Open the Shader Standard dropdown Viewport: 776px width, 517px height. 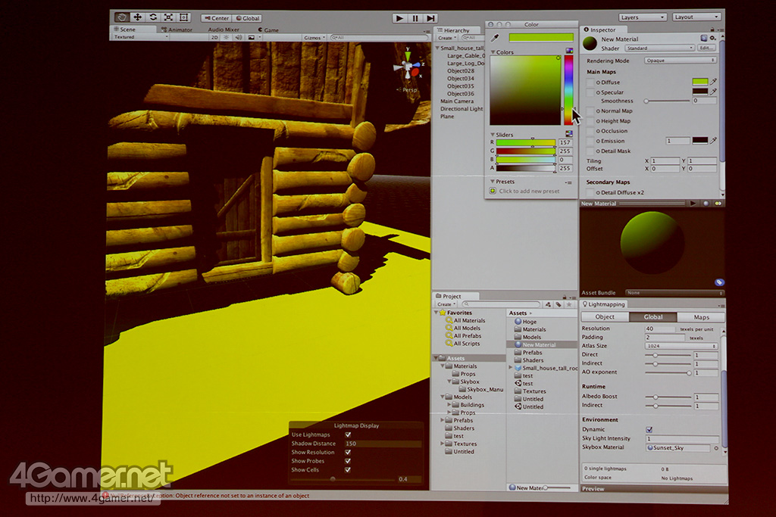(x=660, y=48)
